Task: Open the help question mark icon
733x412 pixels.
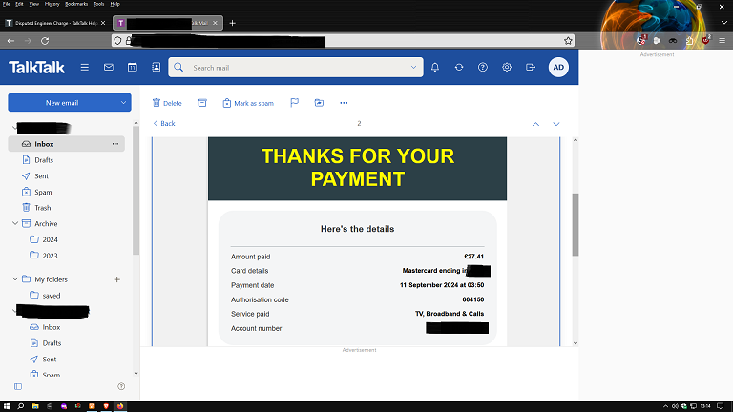Action: (483, 68)
